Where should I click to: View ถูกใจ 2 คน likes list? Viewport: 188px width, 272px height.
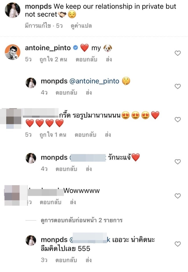click(x=53, y=60)
